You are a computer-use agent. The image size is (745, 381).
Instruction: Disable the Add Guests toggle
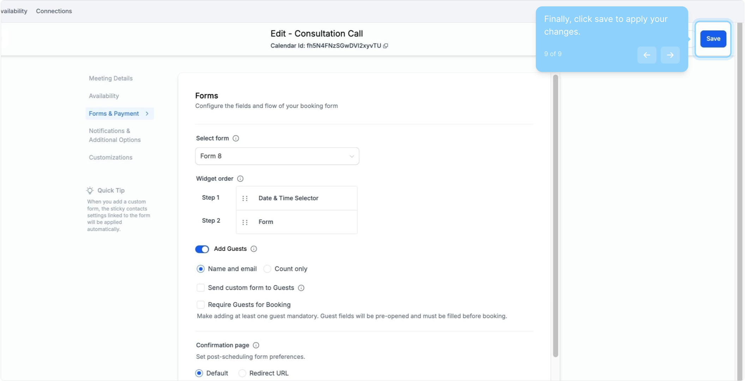202,249
